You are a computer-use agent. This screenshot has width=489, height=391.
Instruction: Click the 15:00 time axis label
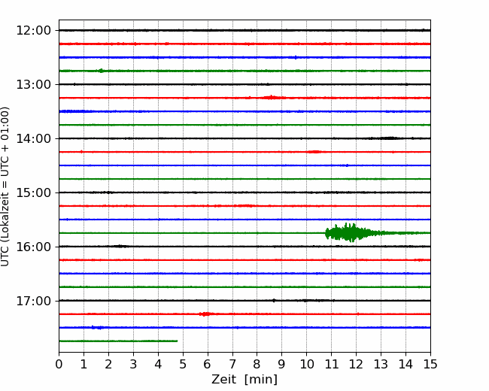[33, 192]
